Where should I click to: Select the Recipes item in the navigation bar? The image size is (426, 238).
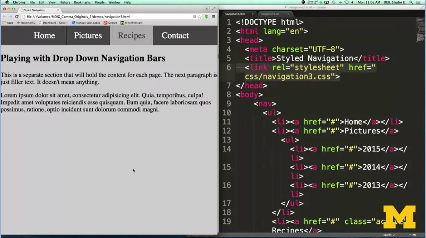(131, 35)
